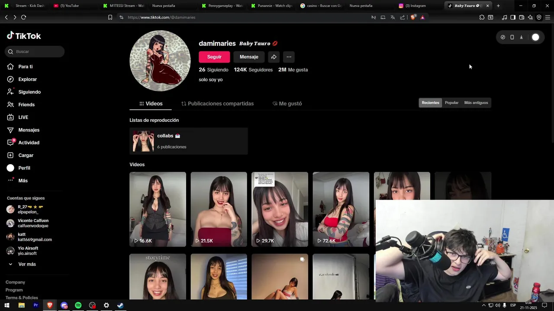Image resolution: width=554 pixels, height=311 pixels.
Task: Open the video with 29.7K views
Action: point(280,209)
